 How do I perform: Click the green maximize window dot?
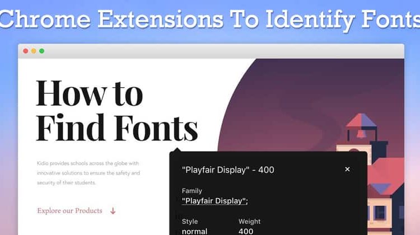point(42,51)
